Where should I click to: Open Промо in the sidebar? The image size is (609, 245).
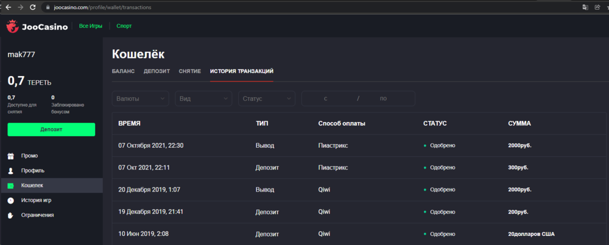pos(29,156)
